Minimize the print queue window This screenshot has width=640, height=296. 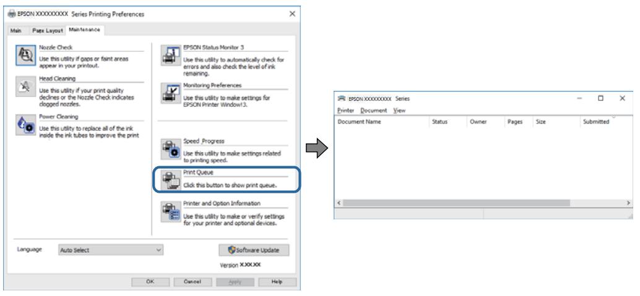click(579, 98)
